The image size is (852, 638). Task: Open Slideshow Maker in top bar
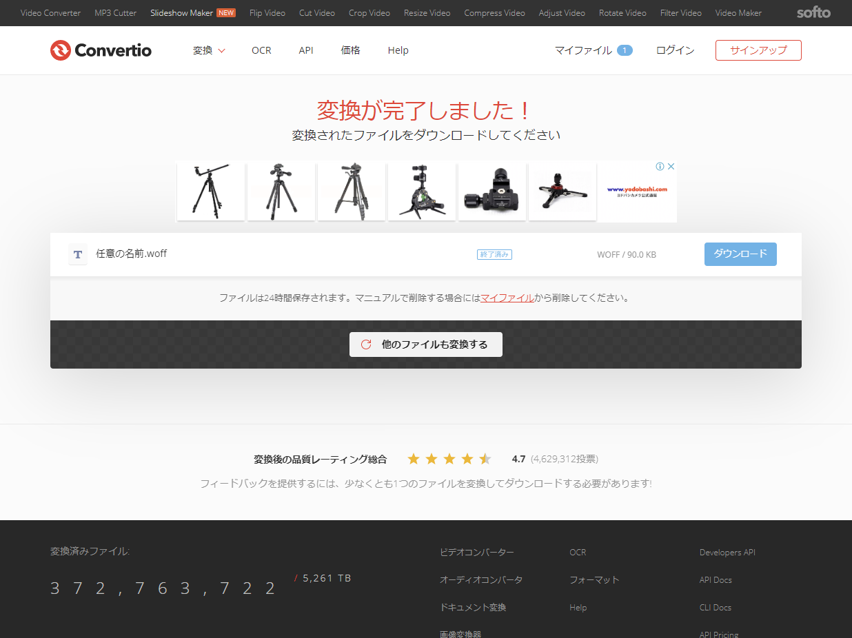[182, 13]
